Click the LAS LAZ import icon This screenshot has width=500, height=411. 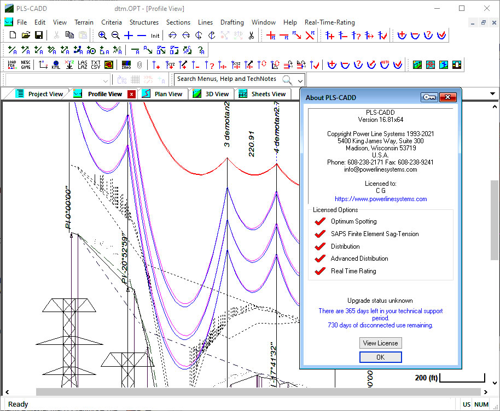click(x=82, y=65)
